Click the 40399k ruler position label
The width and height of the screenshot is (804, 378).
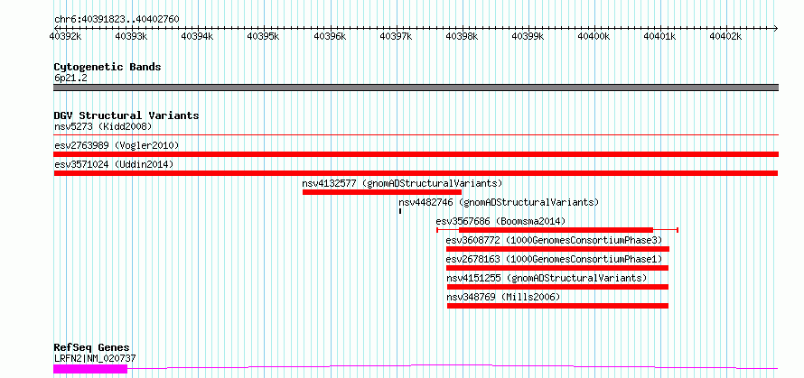click(x=528, y=36)
